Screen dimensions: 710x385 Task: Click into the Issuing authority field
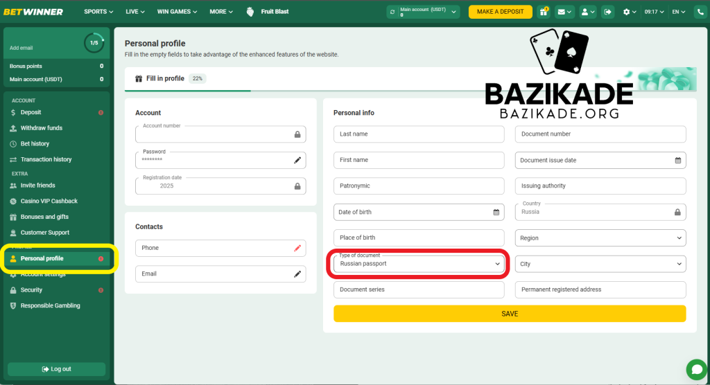coord(600,186)
